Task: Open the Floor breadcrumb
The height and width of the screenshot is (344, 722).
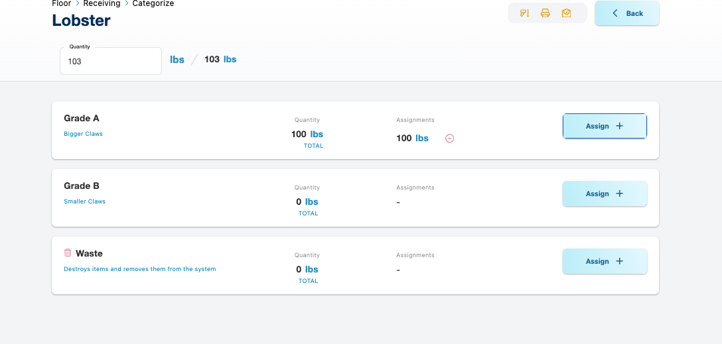Action: click(x=62, y=3)
